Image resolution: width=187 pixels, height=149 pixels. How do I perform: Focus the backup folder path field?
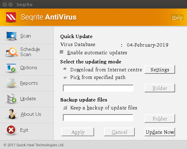pyautogui.click(x=98, y=118)
